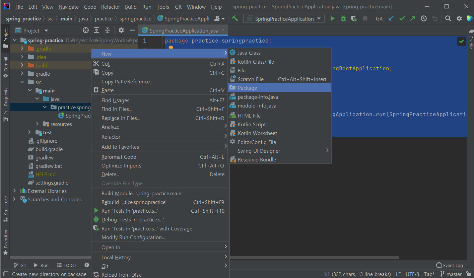The width and height of the screenshot is (474, 278).
Task: Expand the build folder
Action: coord(22,66)
